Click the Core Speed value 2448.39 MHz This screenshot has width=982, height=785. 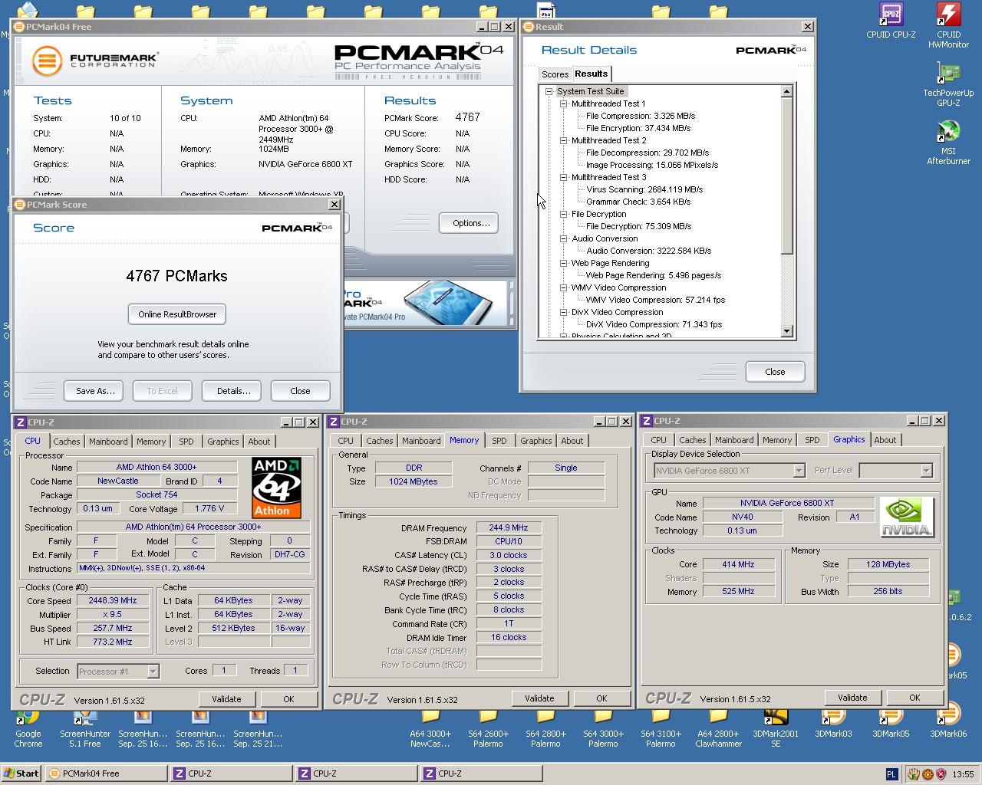[113, 601]
